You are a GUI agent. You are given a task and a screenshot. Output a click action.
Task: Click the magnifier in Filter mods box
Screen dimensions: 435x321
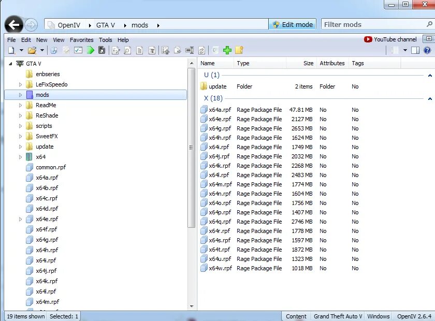[429, 24]
